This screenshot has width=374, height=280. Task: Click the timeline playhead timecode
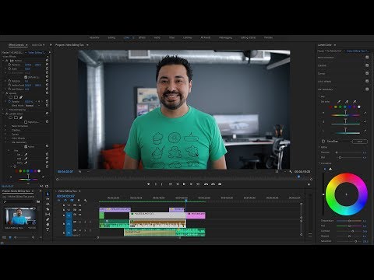coord(65,196)
